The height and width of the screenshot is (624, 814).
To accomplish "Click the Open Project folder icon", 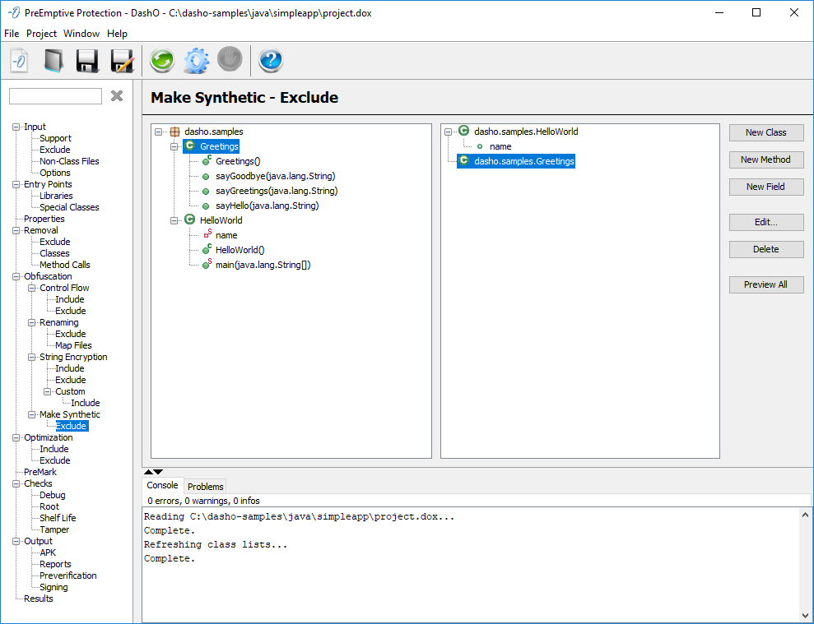I will point(53,61).
